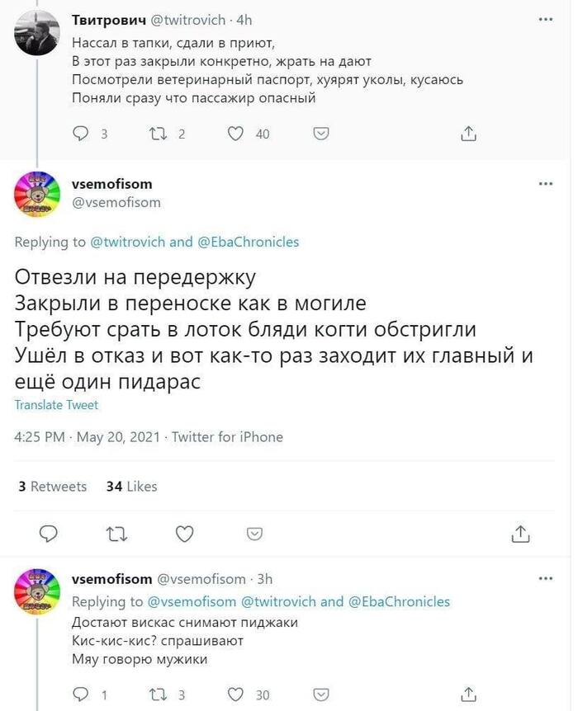The width and height of the screenshot is (578, 711).
Task: View the 3 Retweets list
Action: (x=52, y=487)
